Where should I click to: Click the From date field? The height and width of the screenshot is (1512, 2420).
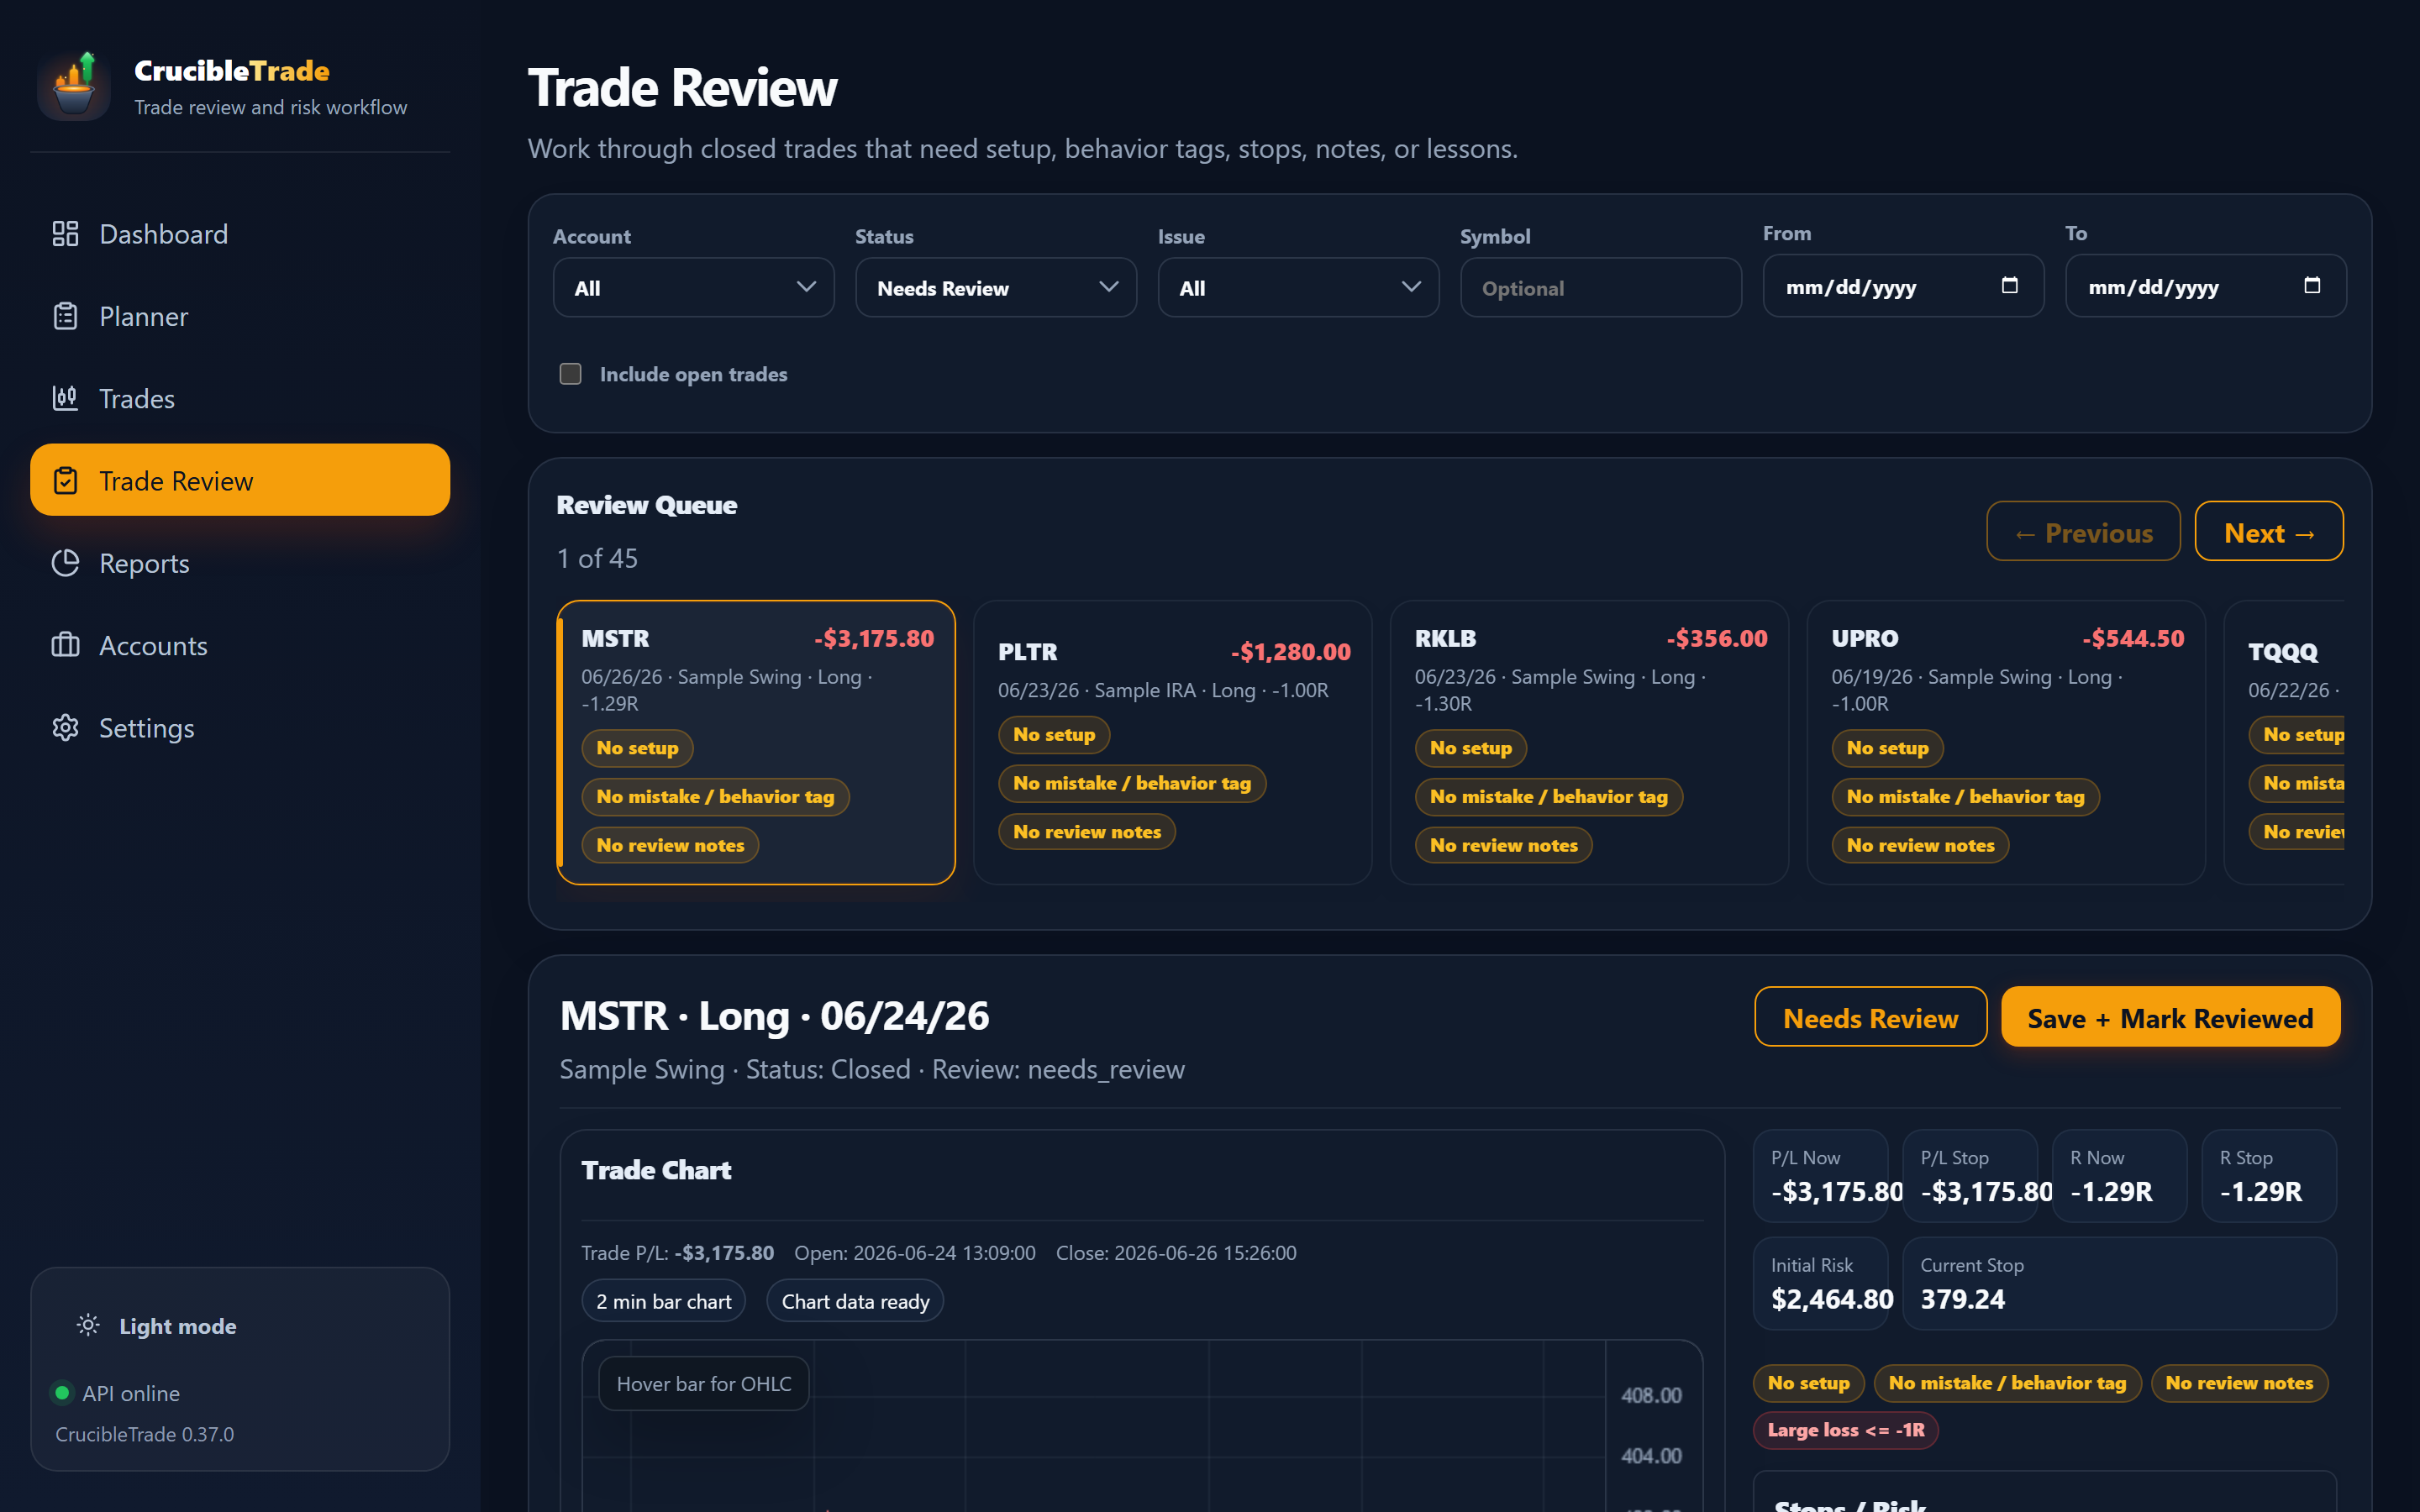tap(1903, 286)
